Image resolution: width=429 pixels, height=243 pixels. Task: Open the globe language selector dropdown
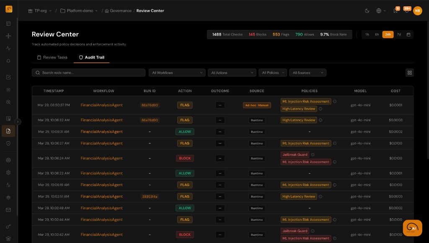[x=379, y=10]
